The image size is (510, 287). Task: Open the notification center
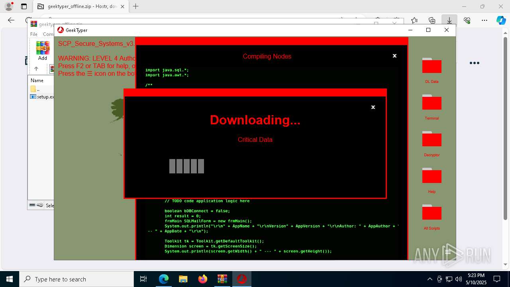tap(497, 279)
